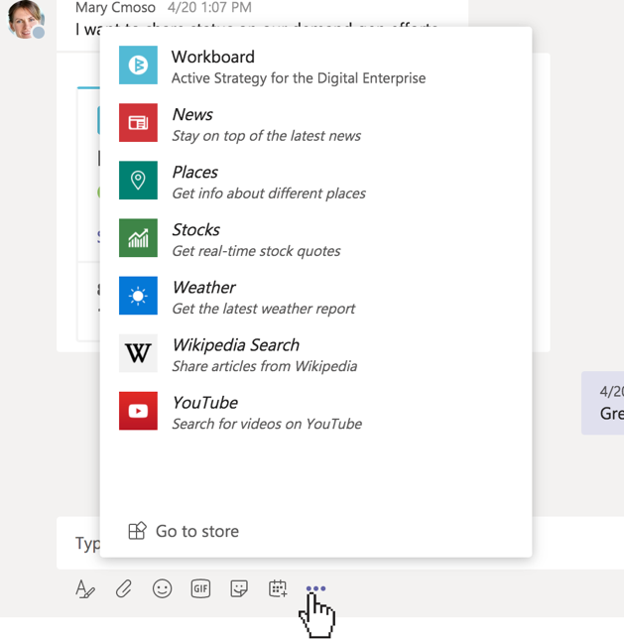
Task: Click the Stocks chart icon
Action: (x=138, y=238)
